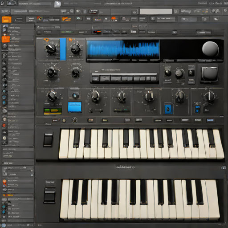Click the blue LCD screen in the lower knob section

(x=75, y=107)
